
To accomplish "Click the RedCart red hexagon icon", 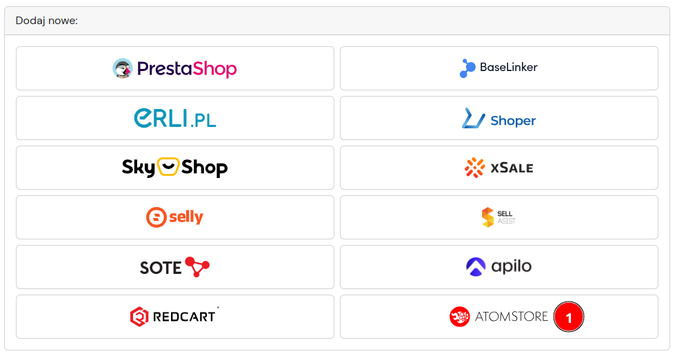I will [x=139, y=317].
